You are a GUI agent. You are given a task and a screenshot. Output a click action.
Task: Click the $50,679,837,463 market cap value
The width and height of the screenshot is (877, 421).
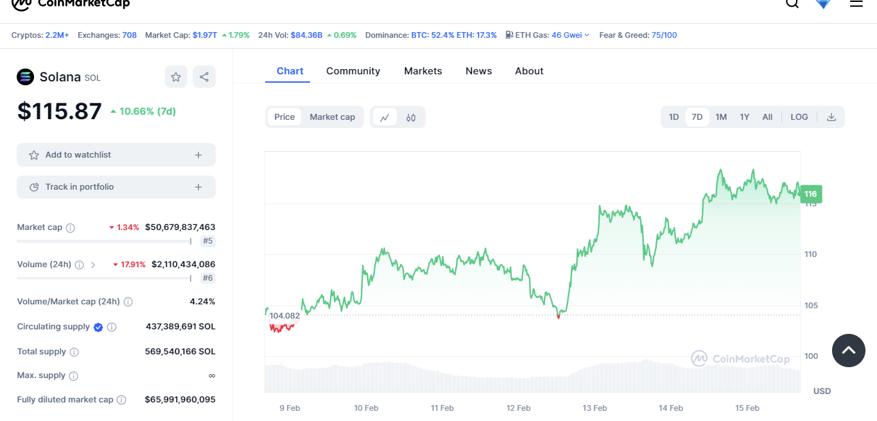(x=180, y=227)
